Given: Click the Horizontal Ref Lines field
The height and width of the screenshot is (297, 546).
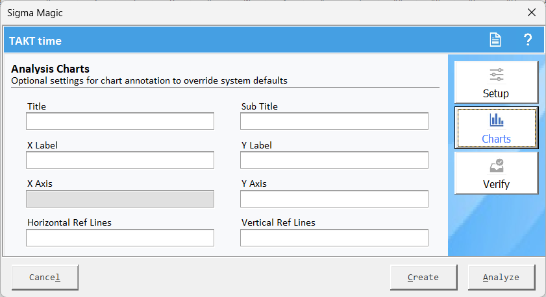Looking at the screenshot, I should pyautogui.click(x=120, y=238).
